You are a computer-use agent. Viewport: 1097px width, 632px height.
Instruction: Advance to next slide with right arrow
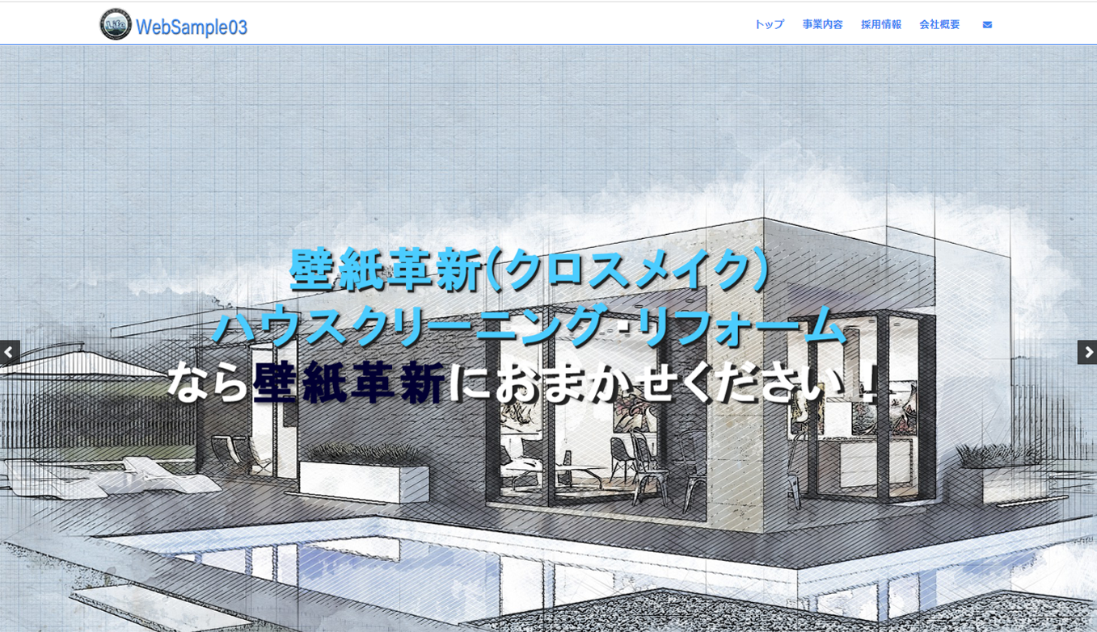1087,352
